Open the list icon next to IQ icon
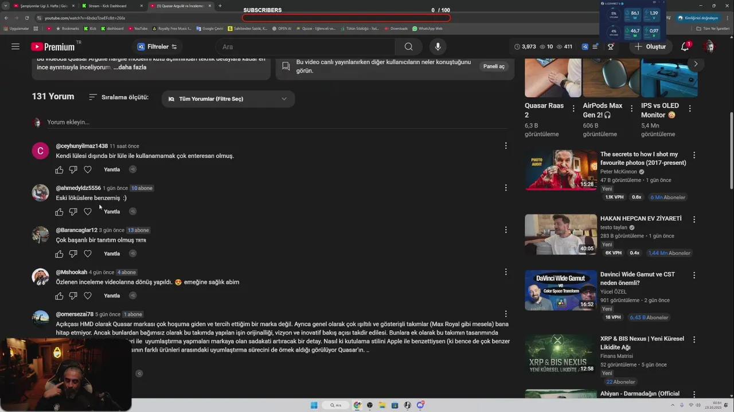 click(595, 46)
